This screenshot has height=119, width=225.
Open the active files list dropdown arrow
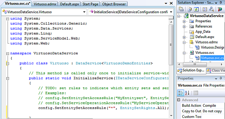pyautogui.click(x=166, y=4)
